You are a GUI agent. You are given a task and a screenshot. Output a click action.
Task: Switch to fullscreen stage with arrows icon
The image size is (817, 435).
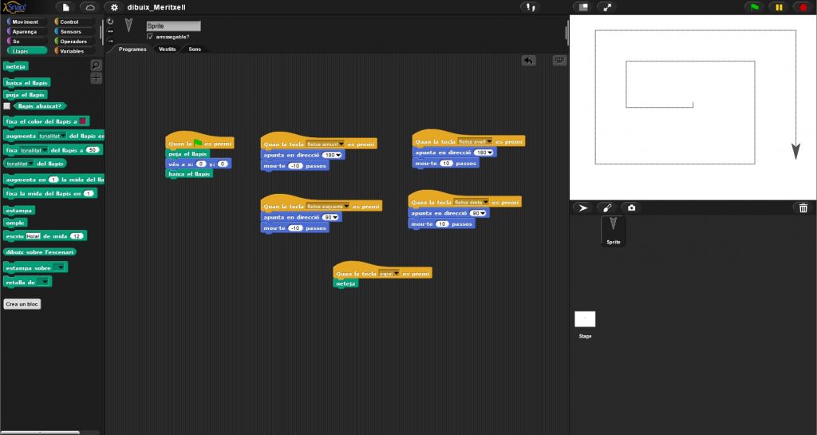[607, 7]
